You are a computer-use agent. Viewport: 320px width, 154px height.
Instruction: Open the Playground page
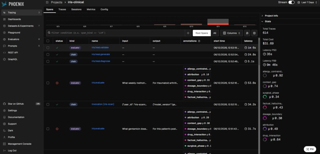coord(21,33)
